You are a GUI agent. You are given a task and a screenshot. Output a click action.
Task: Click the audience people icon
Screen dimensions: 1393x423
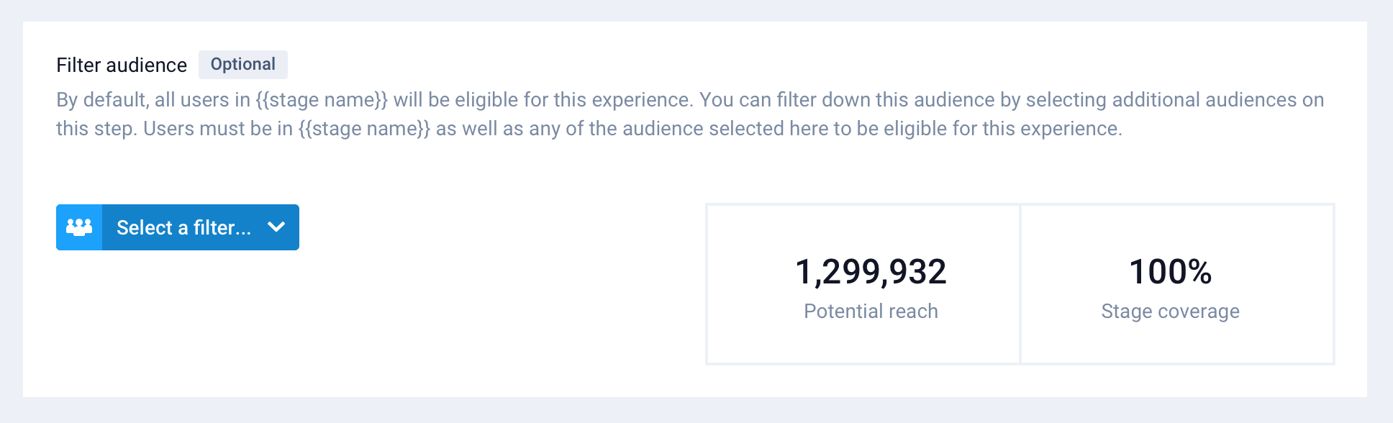click(79, 227)
